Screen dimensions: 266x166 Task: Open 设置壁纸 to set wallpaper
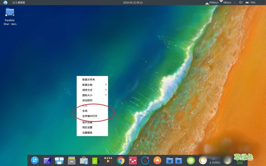(x=87, y=132)
